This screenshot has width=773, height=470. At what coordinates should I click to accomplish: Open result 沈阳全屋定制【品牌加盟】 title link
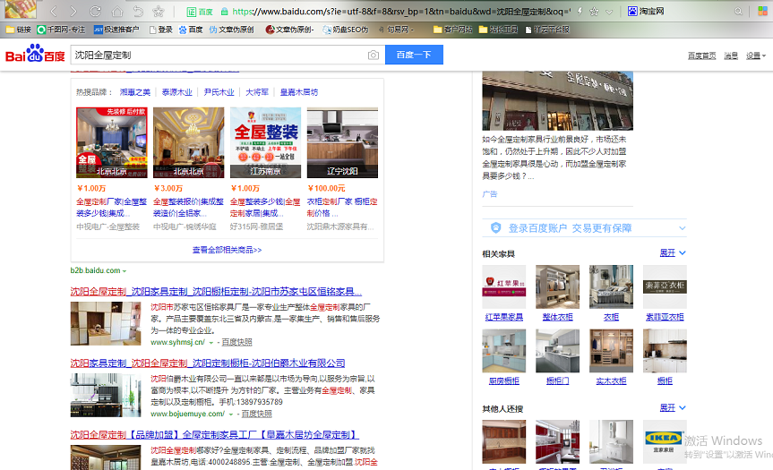[x=214, y=435]
